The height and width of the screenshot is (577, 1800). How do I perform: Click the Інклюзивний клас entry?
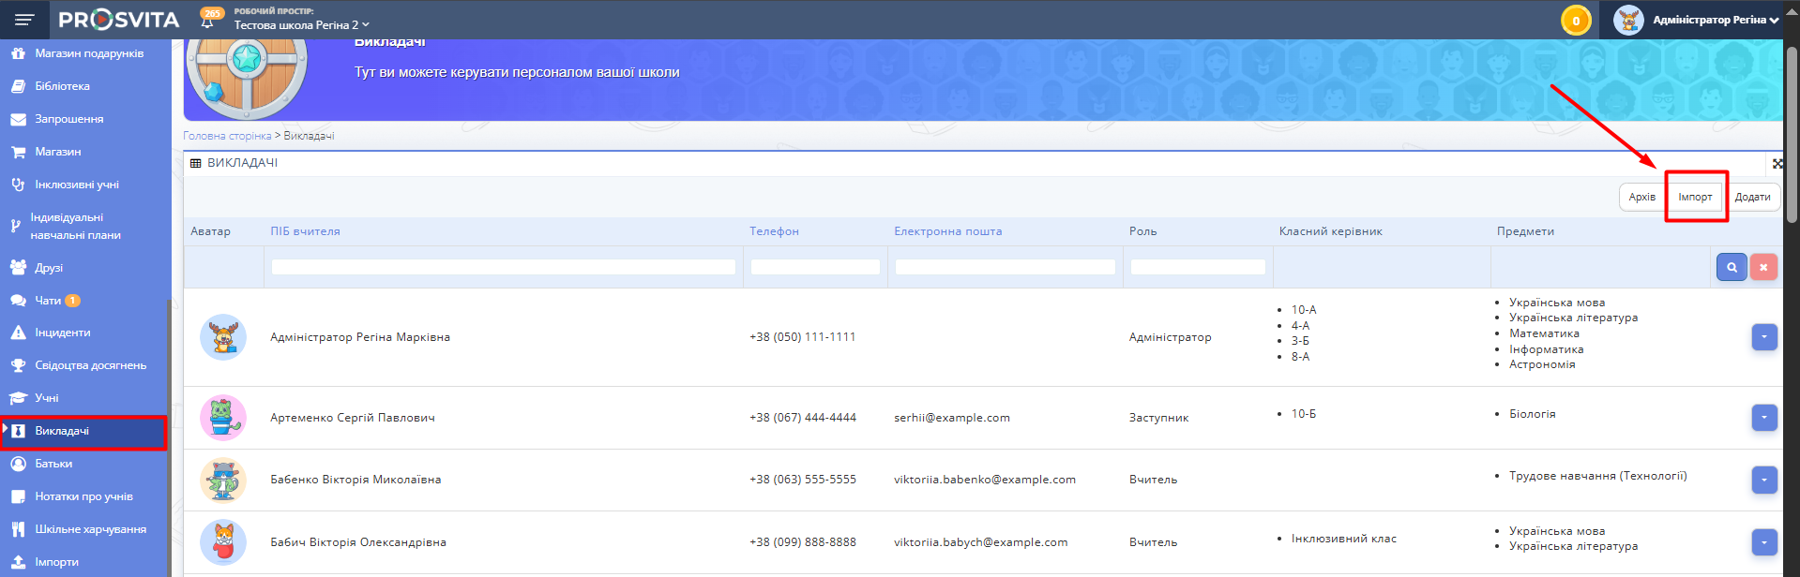(x=1343, y=539)
